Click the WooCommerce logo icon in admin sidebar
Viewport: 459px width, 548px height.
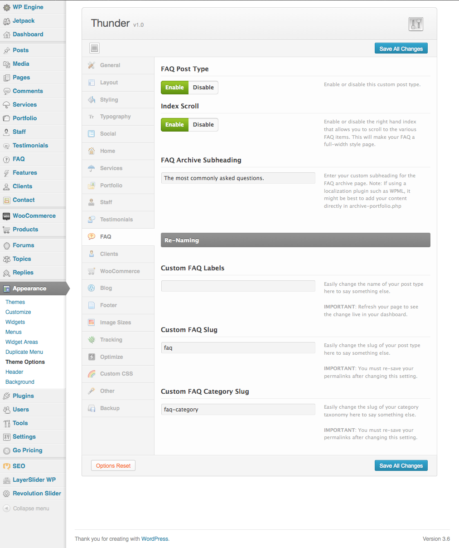[x=6, y=216]
